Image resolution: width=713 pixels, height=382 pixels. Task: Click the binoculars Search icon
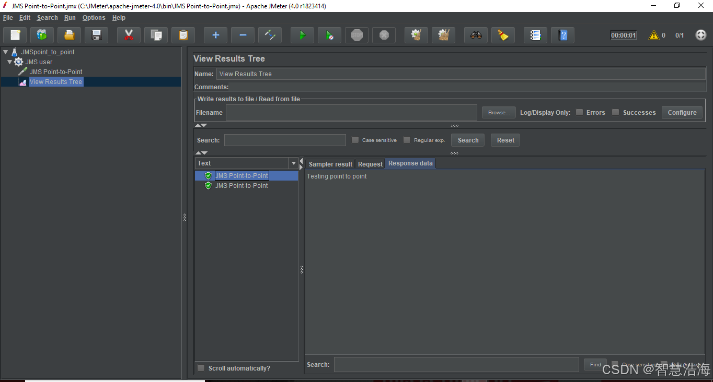[476, 35]
